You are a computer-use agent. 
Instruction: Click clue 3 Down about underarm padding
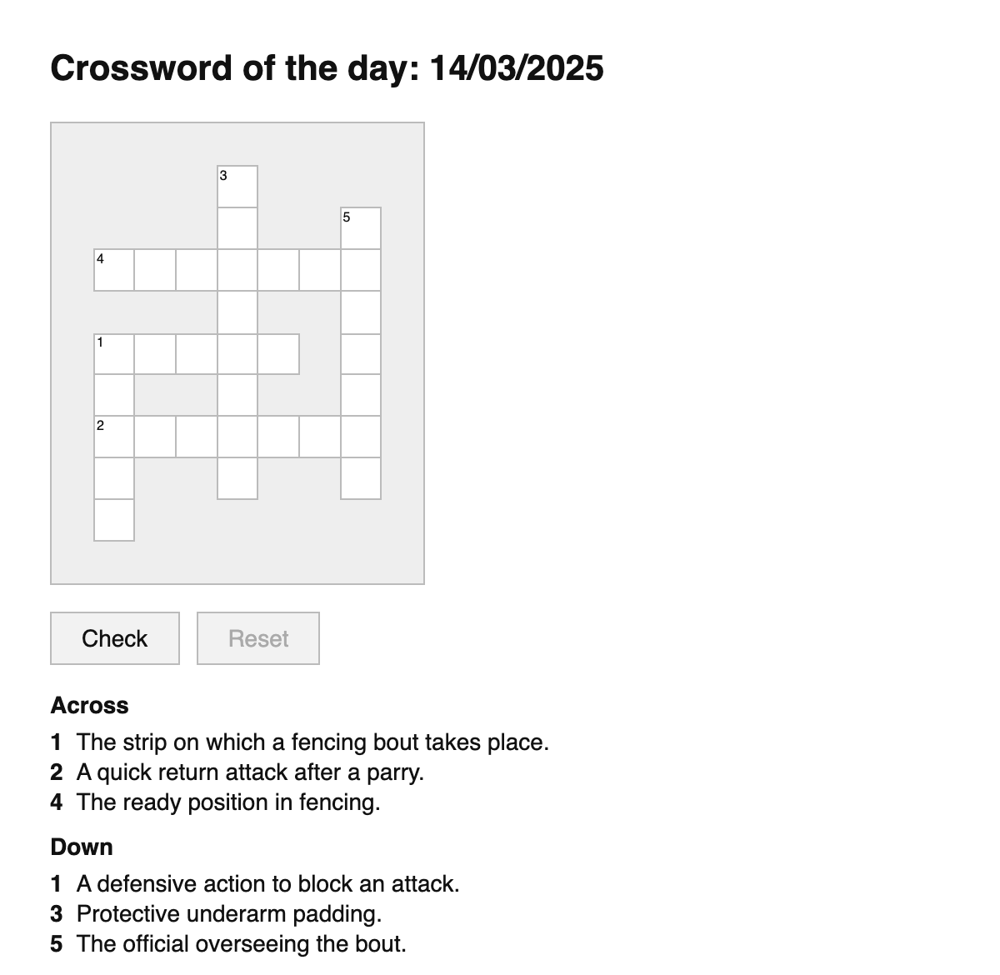pos(228,913)
